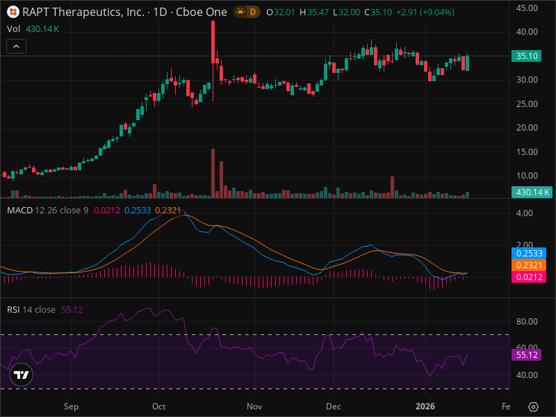556x417 pixels.
Task: Click the TradingView logo badge
Action: [x=22, y=375]
